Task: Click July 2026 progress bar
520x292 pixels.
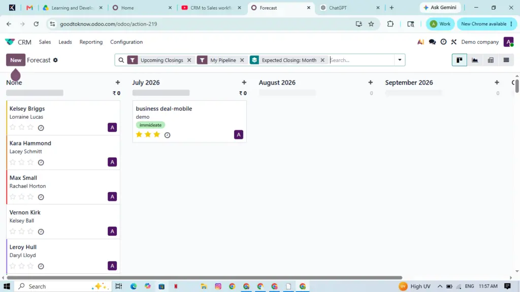Action: (x=161, y=93)
